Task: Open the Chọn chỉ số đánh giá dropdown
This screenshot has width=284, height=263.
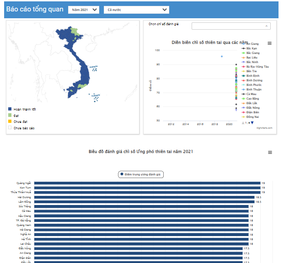Action: [x=231, y=26]
